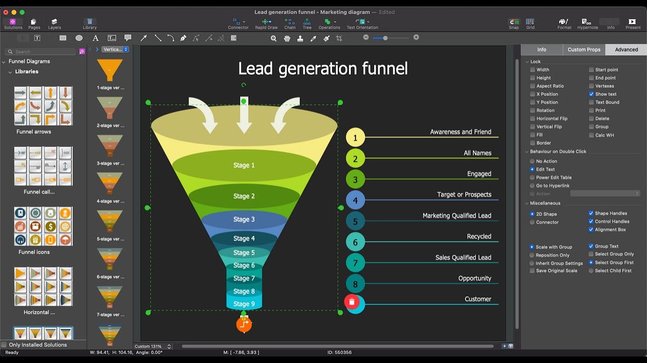The height and width of the screenshot is (363, 647).
Task: Select the Chain connection mode
Action: [290, 24]
